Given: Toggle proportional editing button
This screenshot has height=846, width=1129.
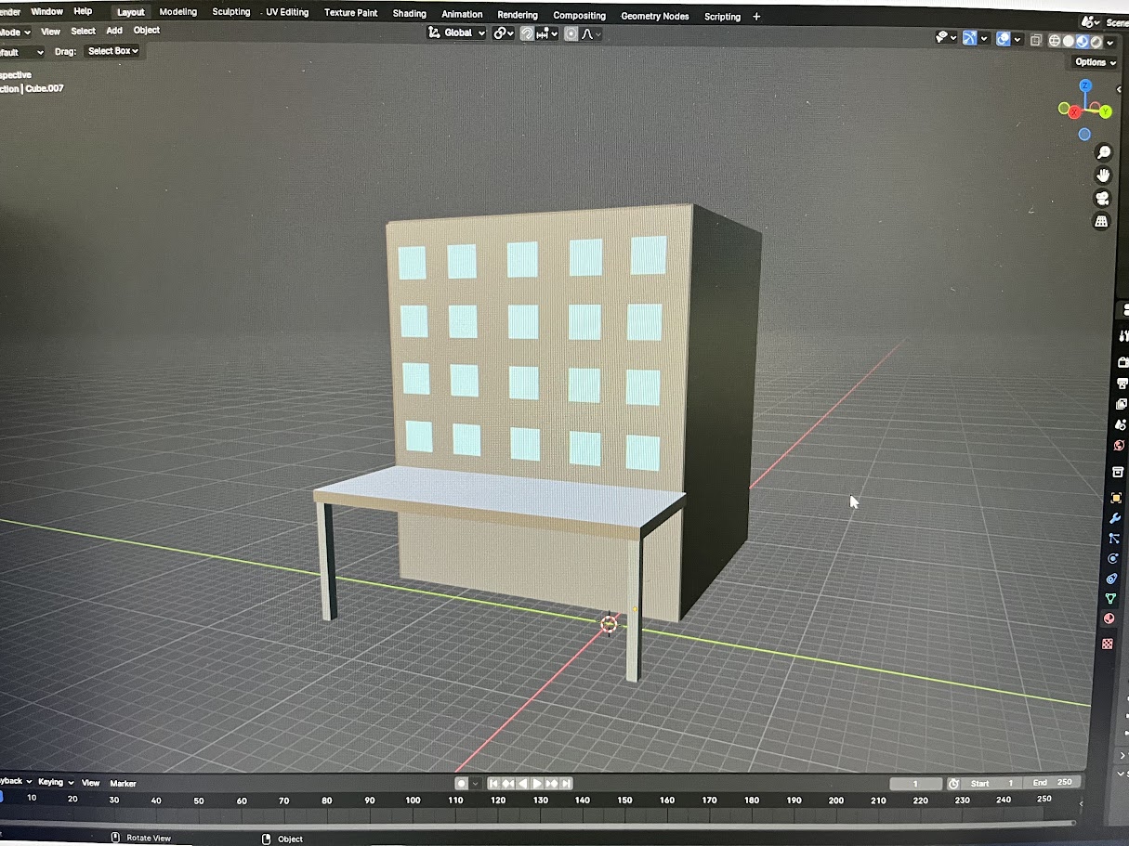Looking at the screenshot, I should (571, 33).
